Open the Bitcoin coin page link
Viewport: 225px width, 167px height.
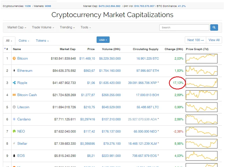click(22, 58)
